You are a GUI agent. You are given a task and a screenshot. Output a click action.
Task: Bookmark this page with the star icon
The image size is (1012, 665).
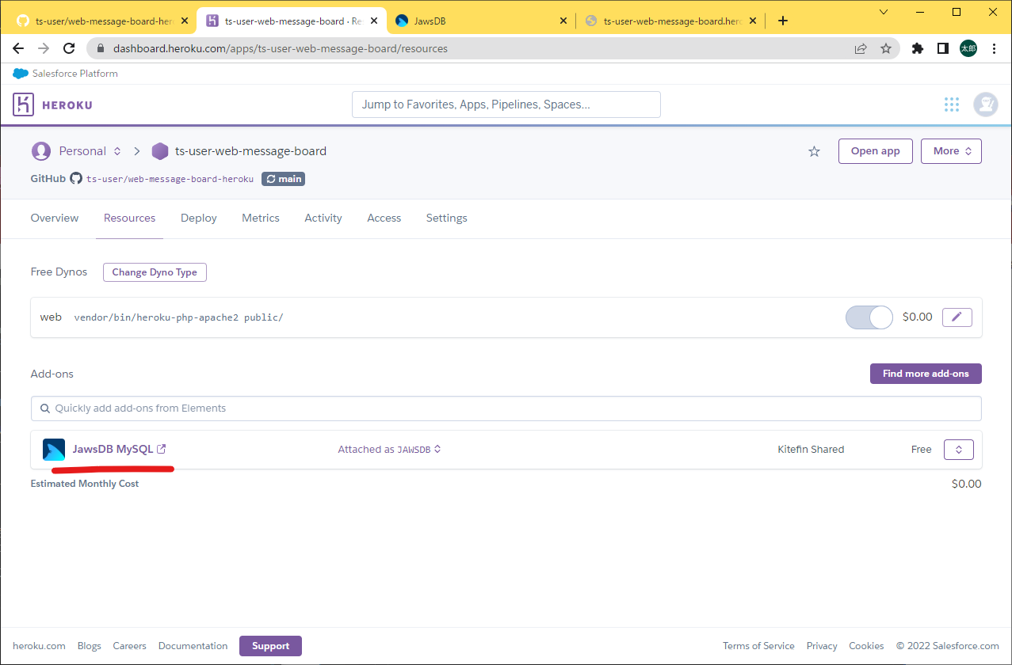886,48
